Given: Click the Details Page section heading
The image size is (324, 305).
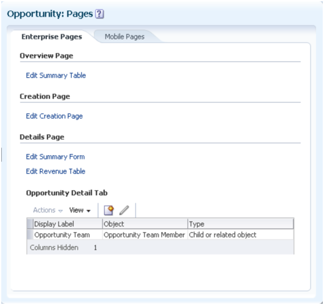Looking at the screenshot, I should [x=42, y=137].
